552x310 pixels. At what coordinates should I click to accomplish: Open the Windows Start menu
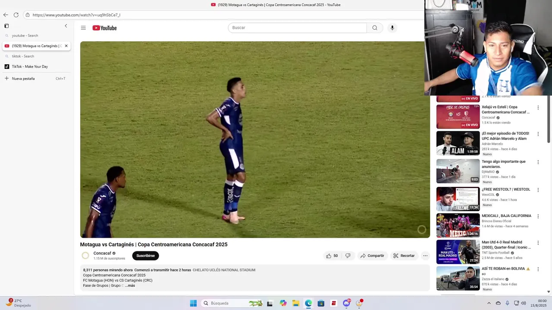pos(193,303)
